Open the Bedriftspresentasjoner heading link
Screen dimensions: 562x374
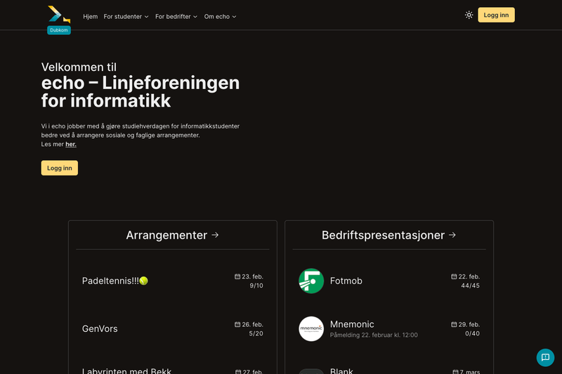pos(389,235)
